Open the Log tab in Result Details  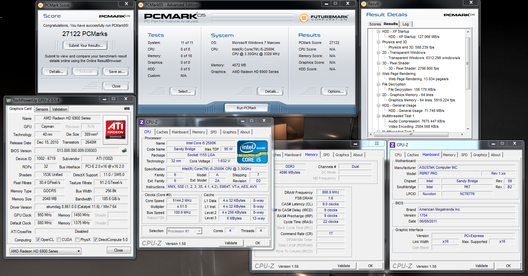(406, 24)
